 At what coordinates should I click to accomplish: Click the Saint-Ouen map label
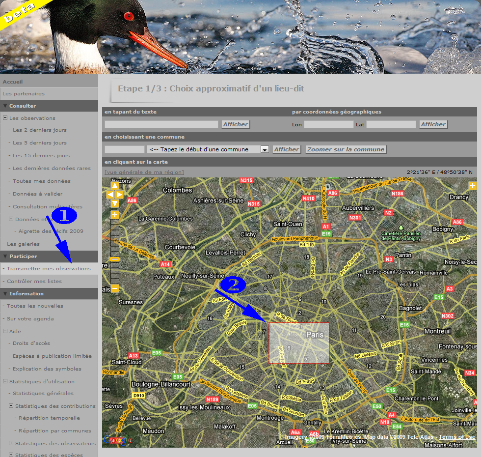click(x=288, y=224)
